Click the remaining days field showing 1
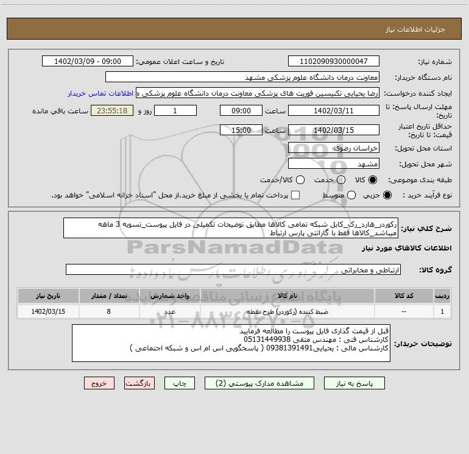This screenshot has height=454, width=469. pos(175,110)
